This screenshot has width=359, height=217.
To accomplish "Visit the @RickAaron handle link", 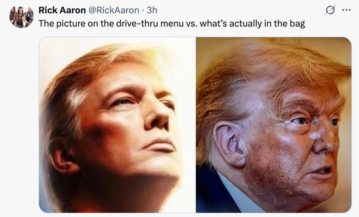I will tap(114, 10).
